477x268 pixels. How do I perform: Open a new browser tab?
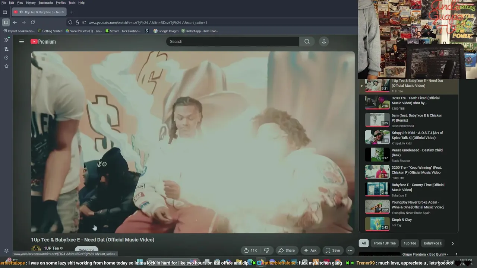tap(72, 12)
